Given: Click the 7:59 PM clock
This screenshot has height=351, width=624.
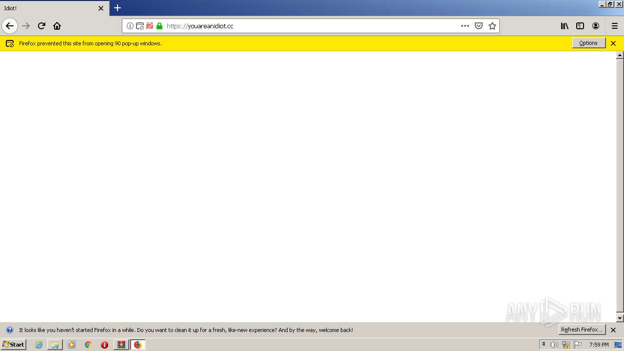Looking at the screenshot, I should (599, 345).
